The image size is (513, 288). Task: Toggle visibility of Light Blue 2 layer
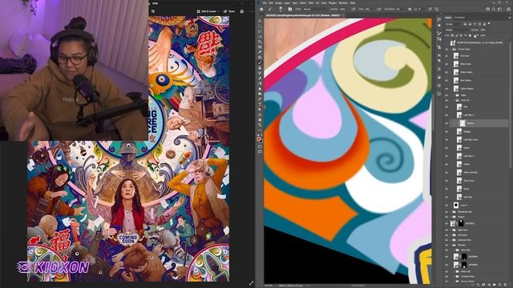[446, 156]
